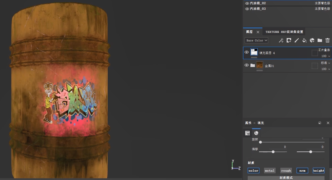
Task: Open opacity dropdown of 填充图层 4
Action: pyautogui.click(x=326, y=56)
